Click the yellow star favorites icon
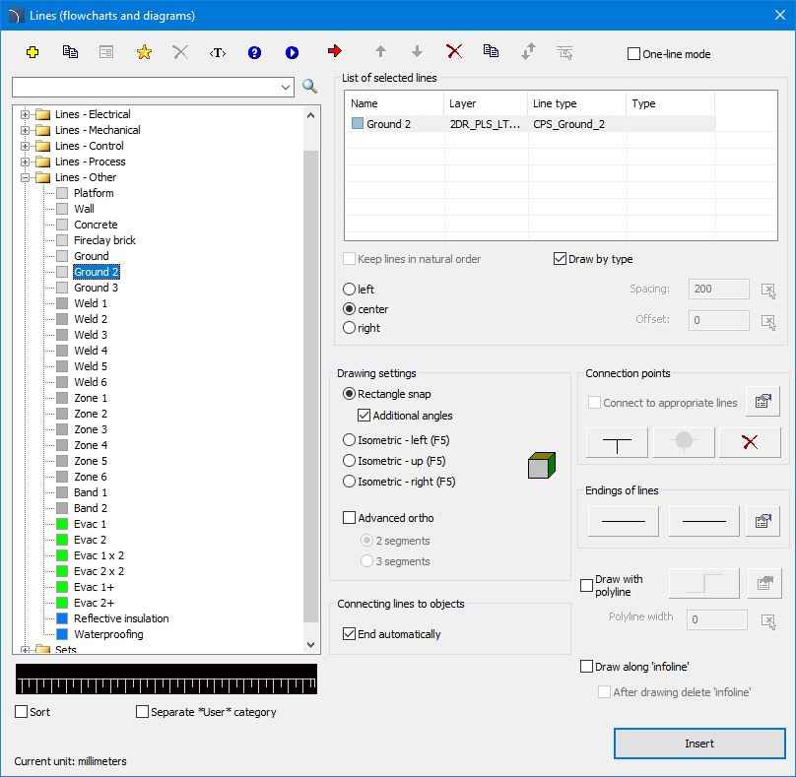This screenshot has width=796, height=777. pyautogui.click(x=144, y=52)
